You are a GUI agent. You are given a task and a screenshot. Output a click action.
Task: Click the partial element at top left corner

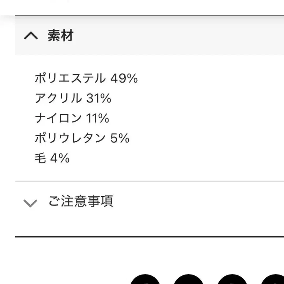60,3
